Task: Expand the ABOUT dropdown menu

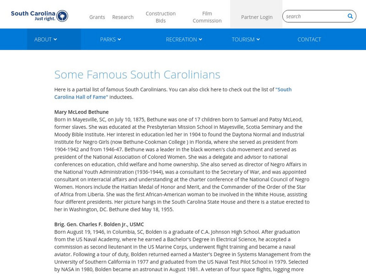Action: coord(55,39)
